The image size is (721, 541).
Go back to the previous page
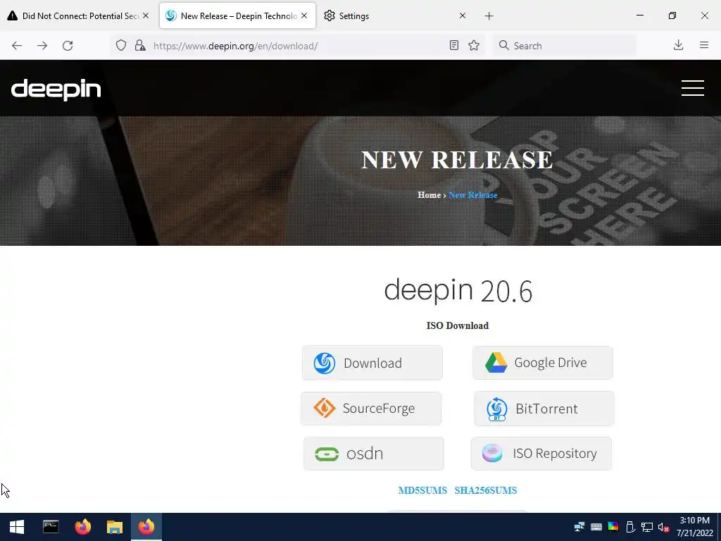pyautogui.click(x=17, y=46)
